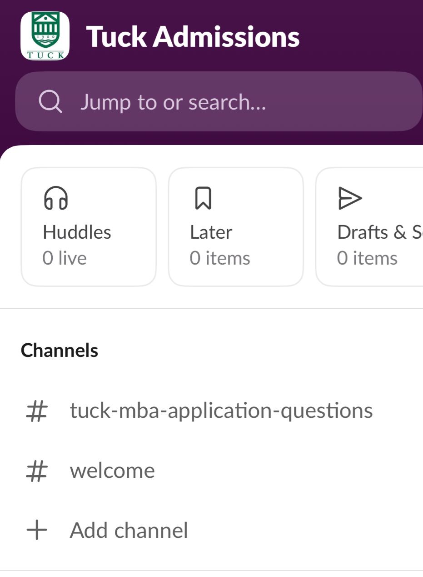The height and width of the screenshot is (577, 423).
Task: Tap the hash icon beside welcome
Action: (37, 471)
